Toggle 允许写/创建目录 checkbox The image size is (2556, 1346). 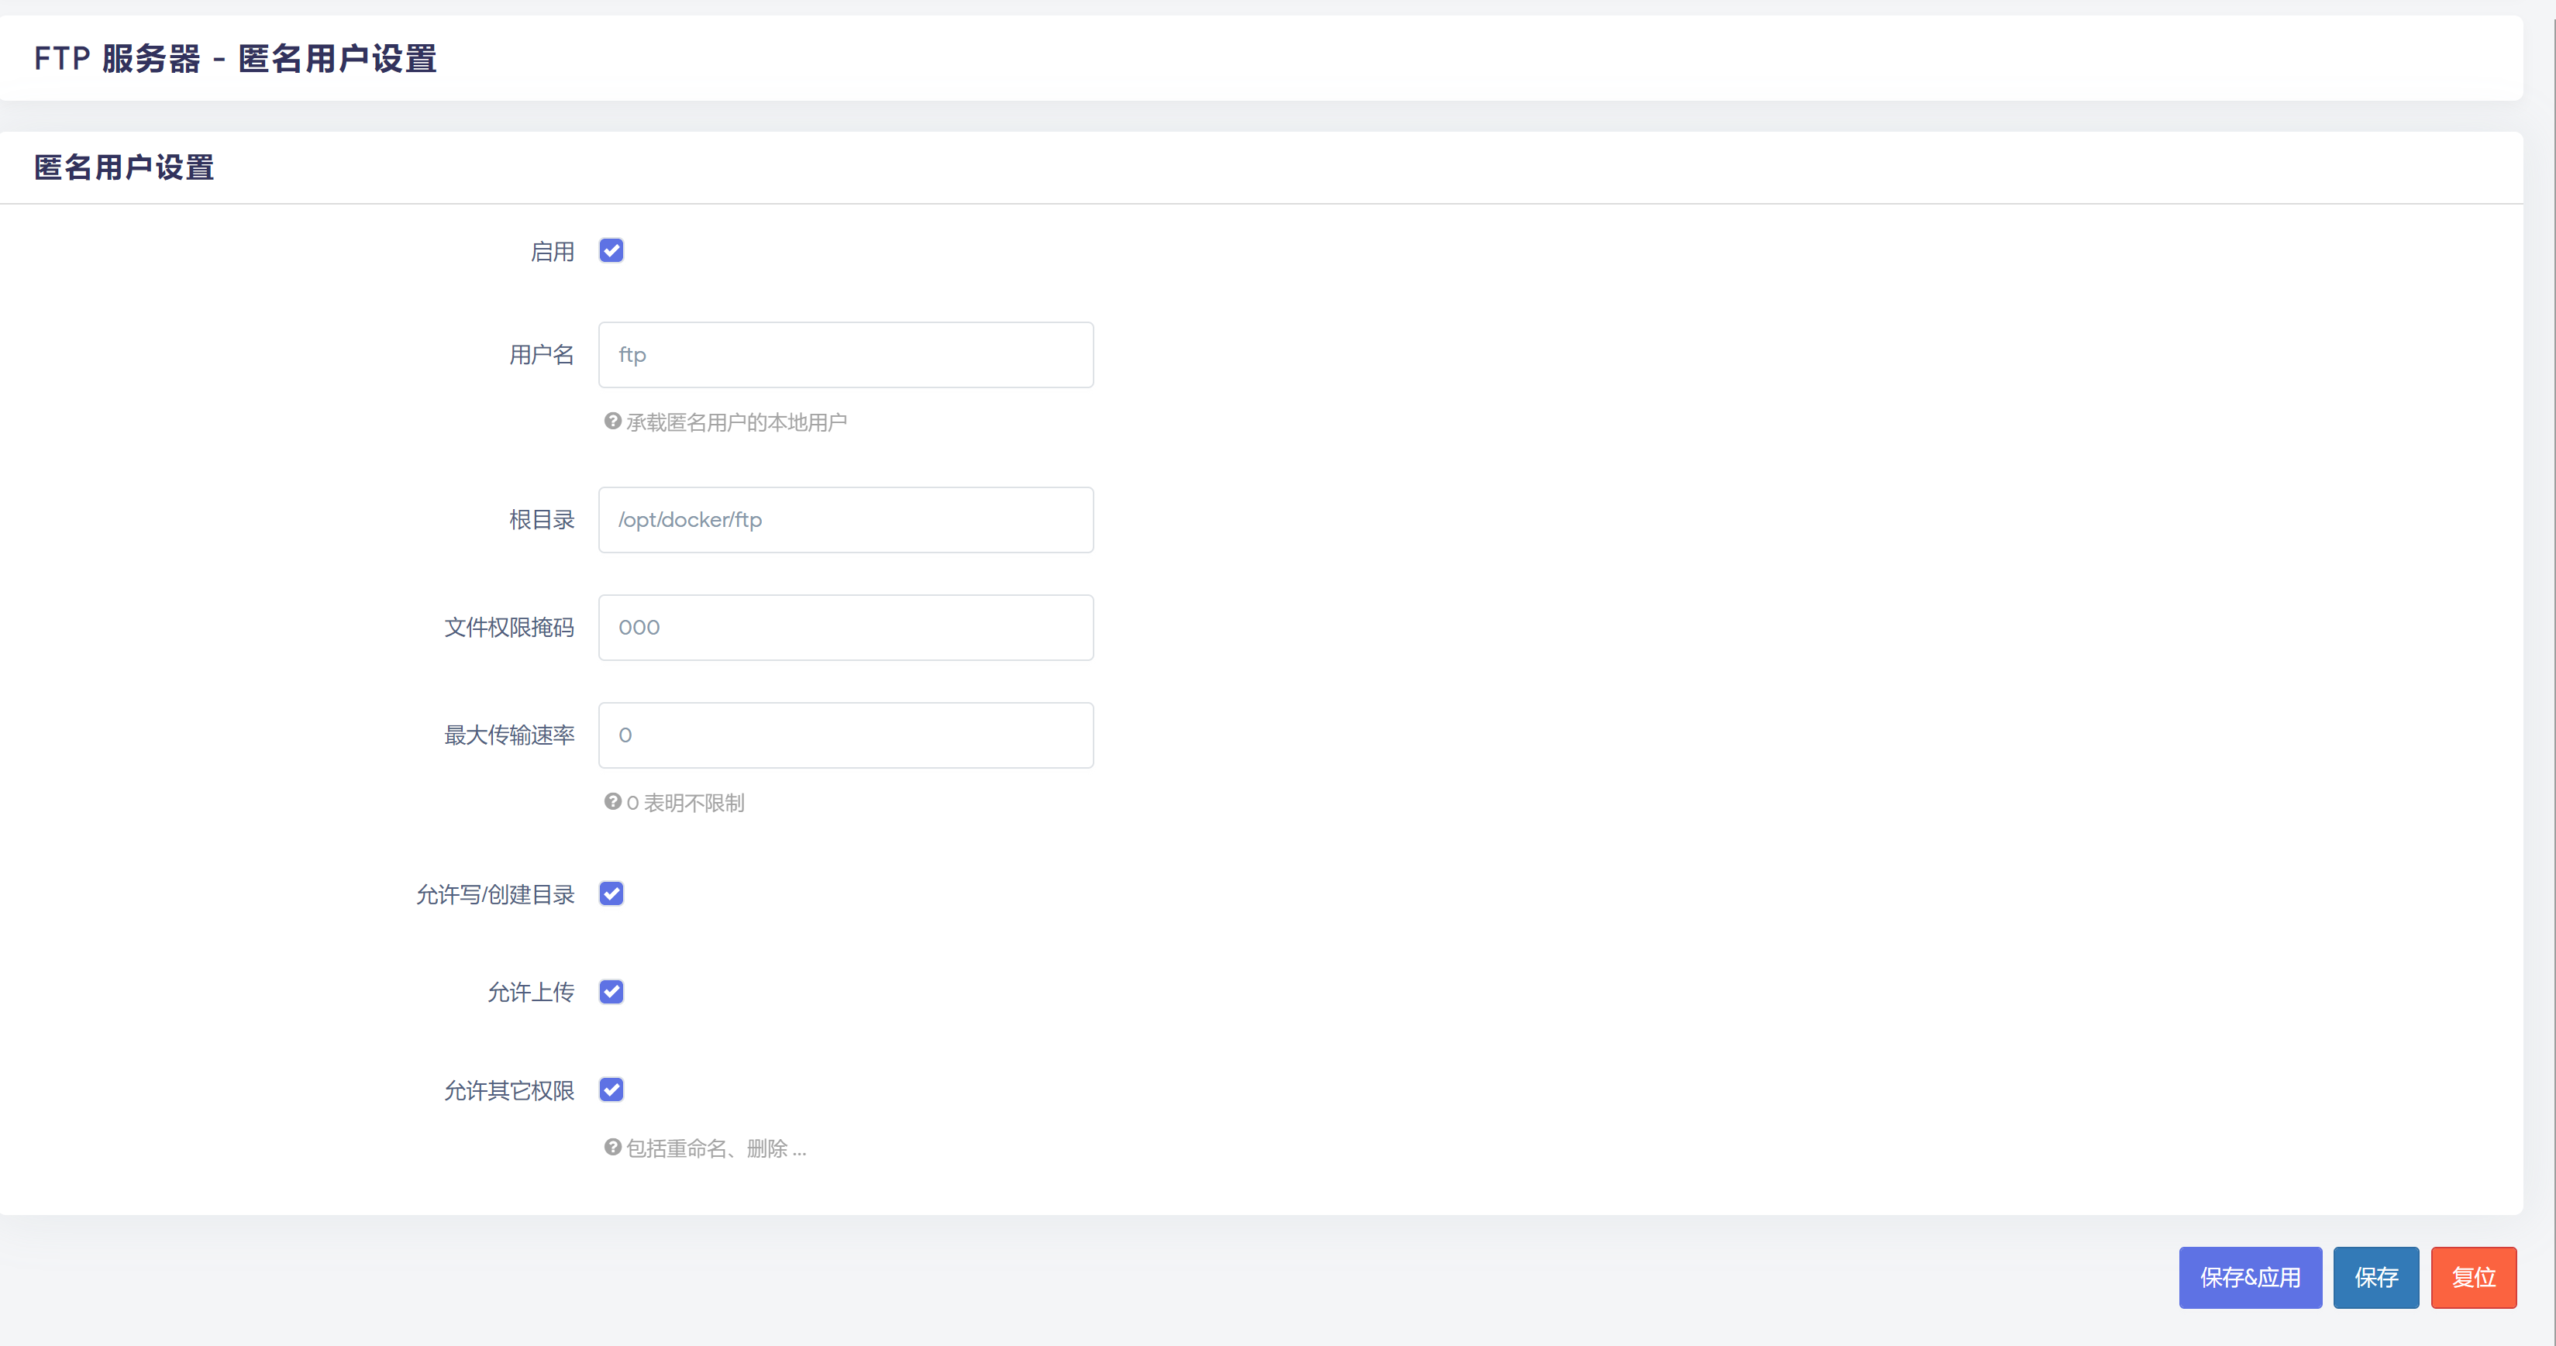(x=611, y=893)
